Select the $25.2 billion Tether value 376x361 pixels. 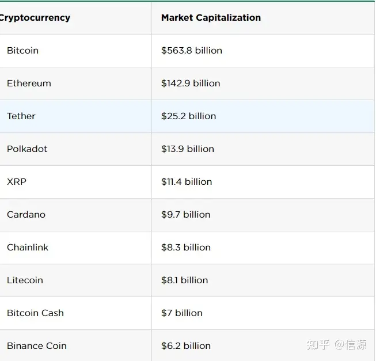coord(189,116)
